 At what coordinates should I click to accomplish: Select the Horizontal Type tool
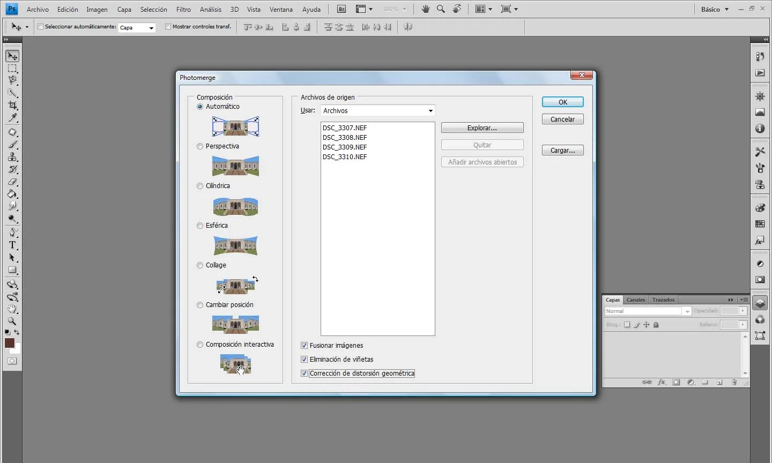(x=12, y=245)
